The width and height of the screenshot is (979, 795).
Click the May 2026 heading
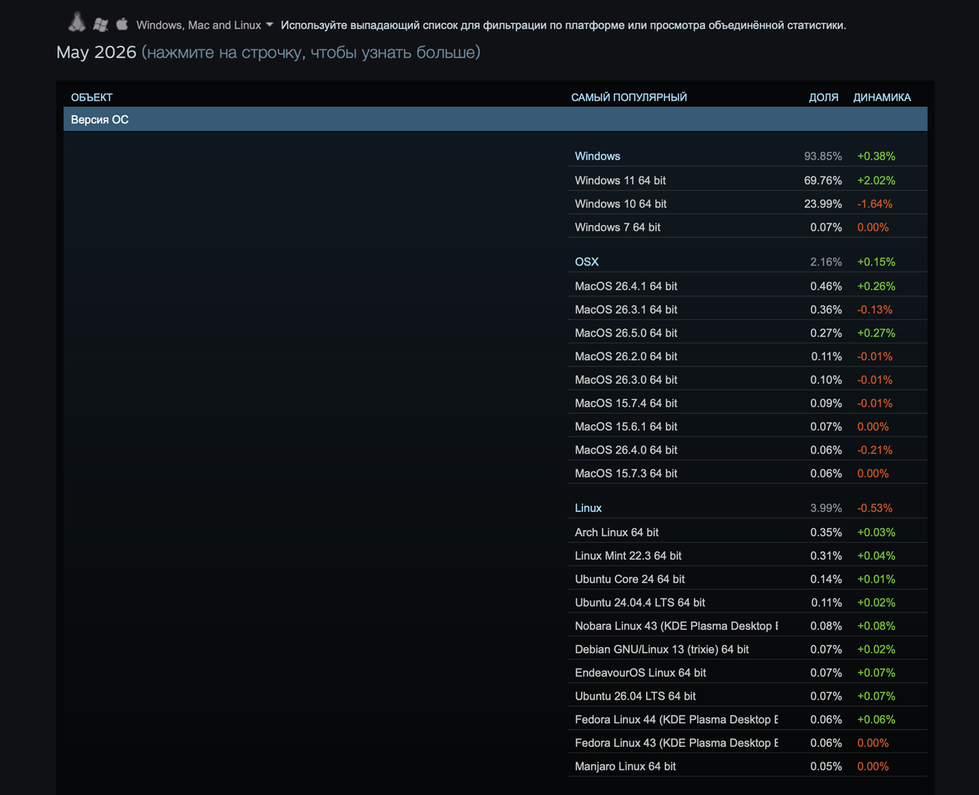pyautogui.click(x=96, y=53)
